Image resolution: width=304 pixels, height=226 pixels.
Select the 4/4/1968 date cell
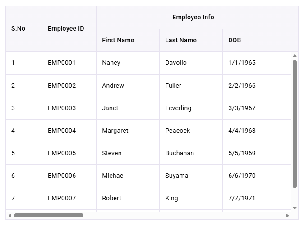(x=257, y=131)
